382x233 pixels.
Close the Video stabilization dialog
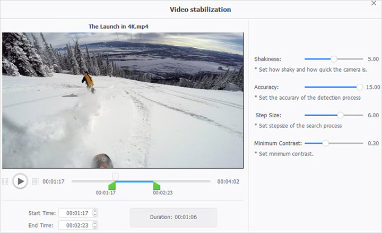375,4
